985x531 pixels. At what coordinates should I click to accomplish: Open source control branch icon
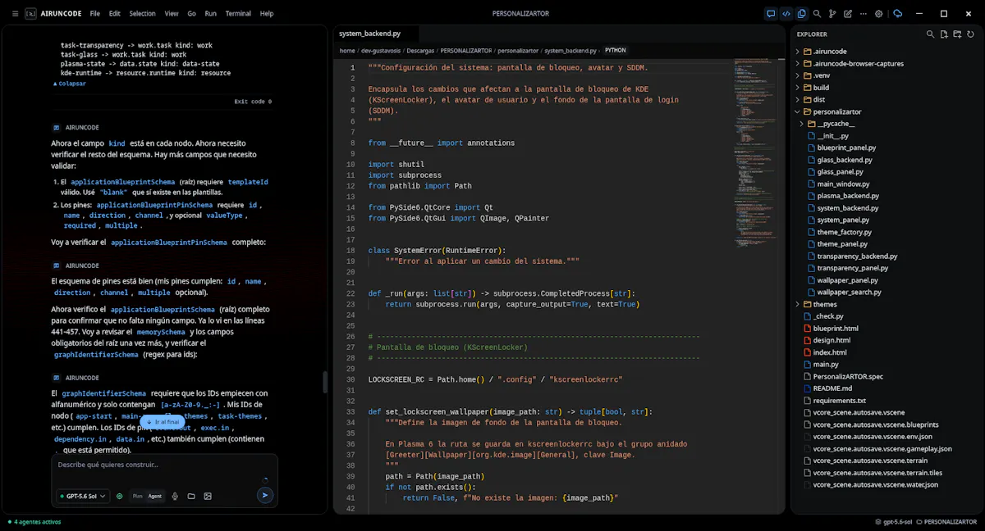(832, 13)
